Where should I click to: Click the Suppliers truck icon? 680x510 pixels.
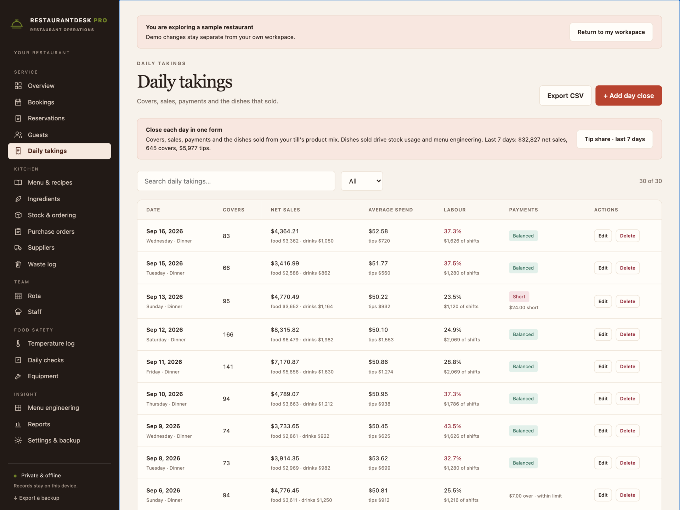18,248
